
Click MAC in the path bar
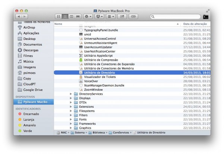pos(62,133)
